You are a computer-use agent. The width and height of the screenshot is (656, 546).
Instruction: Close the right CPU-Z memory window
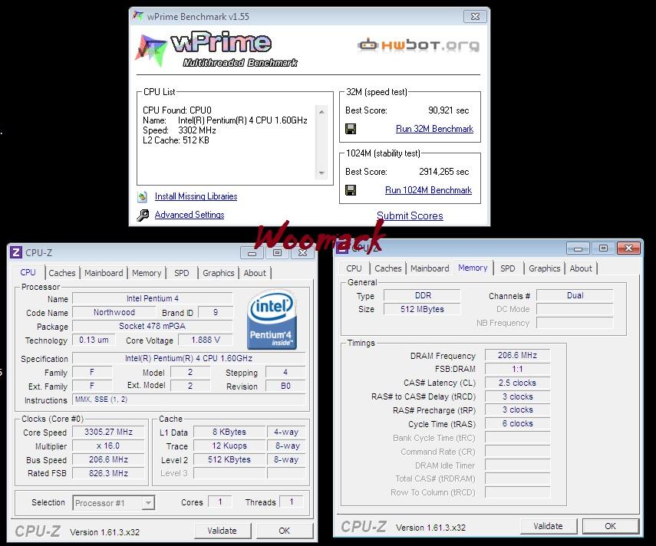[628, 248]
